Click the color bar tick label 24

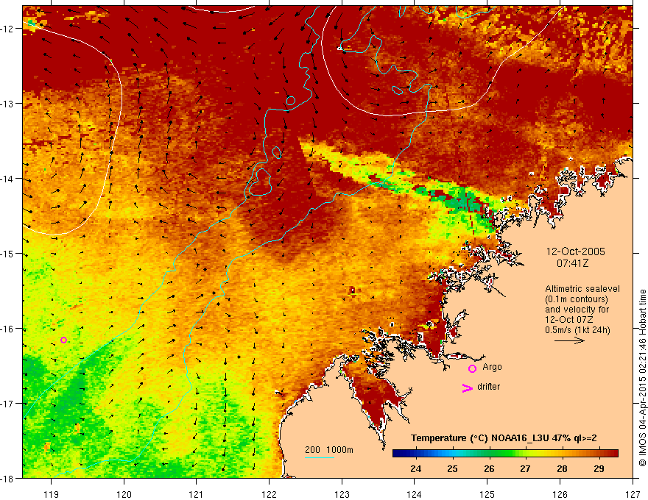coord(416,469)
